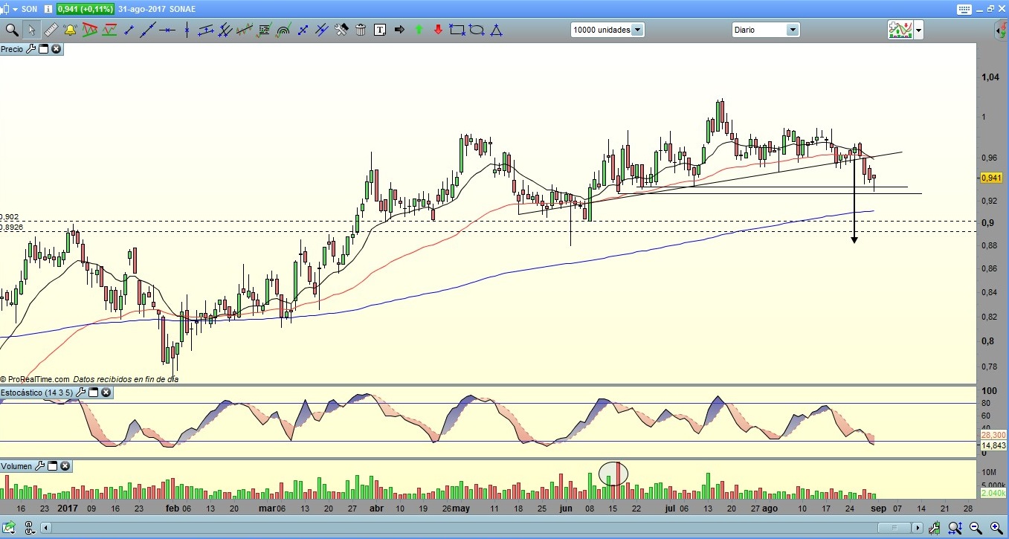Select the green up arrow marker
Image resolution: width=1009 pixels, height=539 pixels.
pyautogui.click(x=419, y=30)
